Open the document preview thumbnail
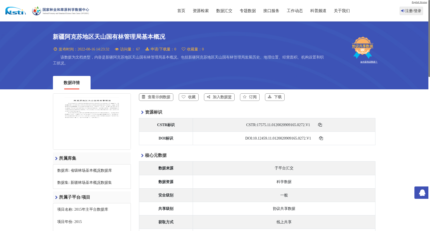Viewport: 430px width, 231px height. pyautogui.click(x=92, y=122)
